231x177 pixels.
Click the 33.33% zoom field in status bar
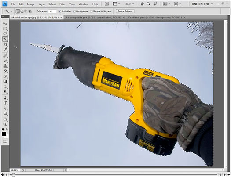click(15, 170)
